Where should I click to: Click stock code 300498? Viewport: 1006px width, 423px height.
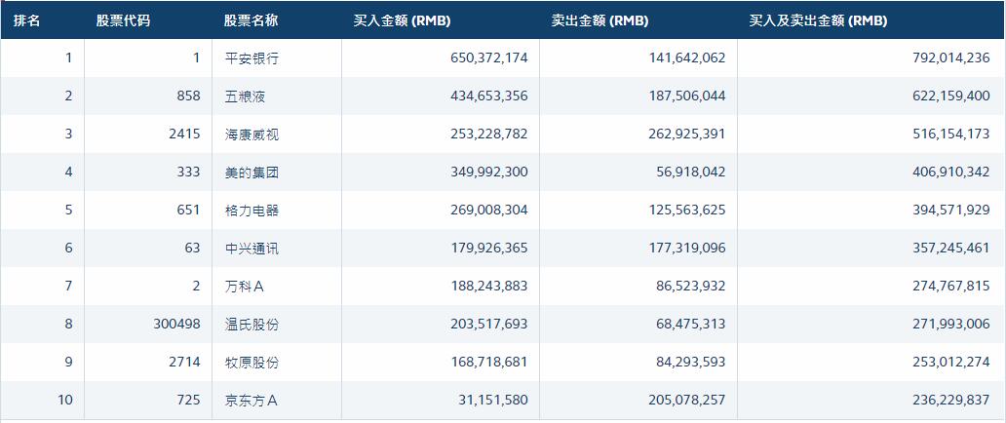(176, 325)
